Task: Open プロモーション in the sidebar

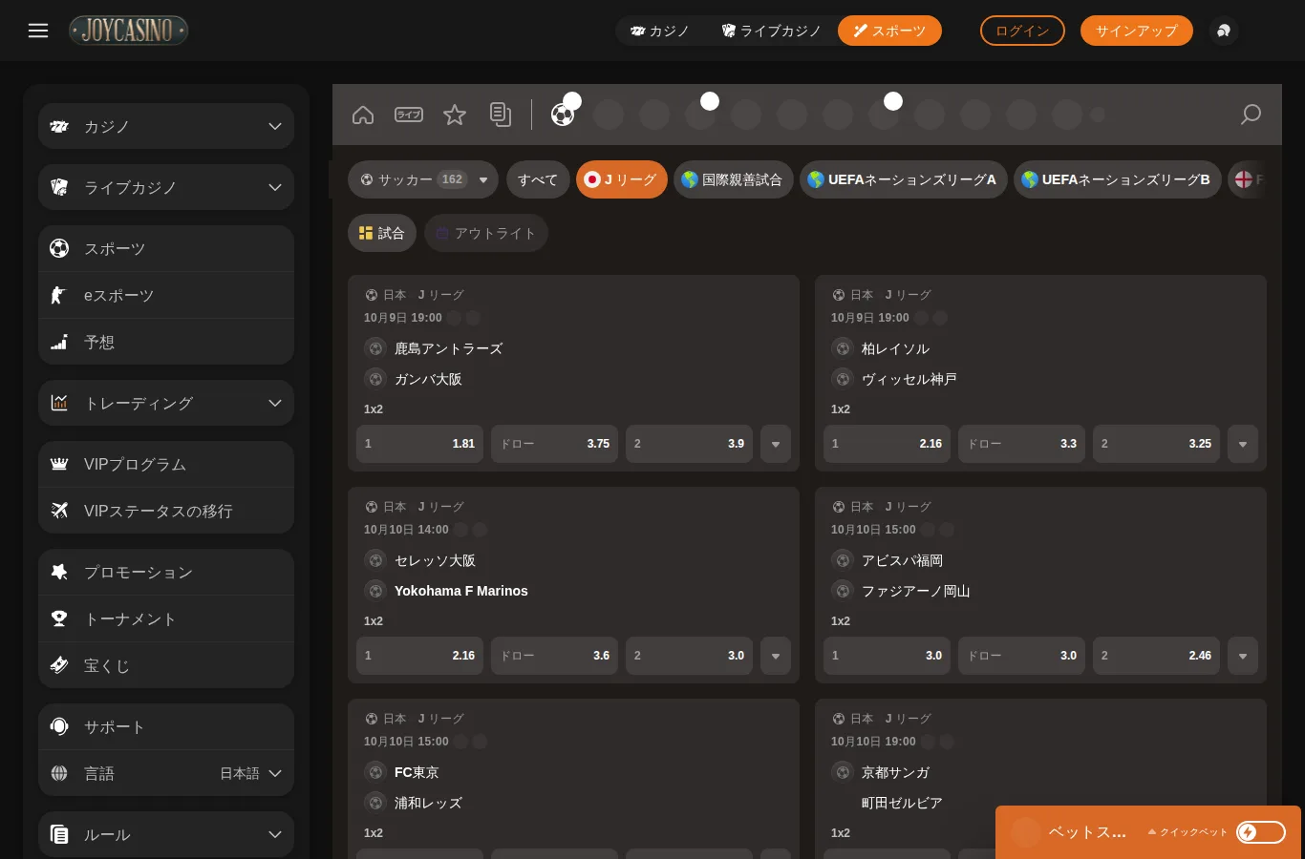Action: pyautogui.click(x=166, y=573)
